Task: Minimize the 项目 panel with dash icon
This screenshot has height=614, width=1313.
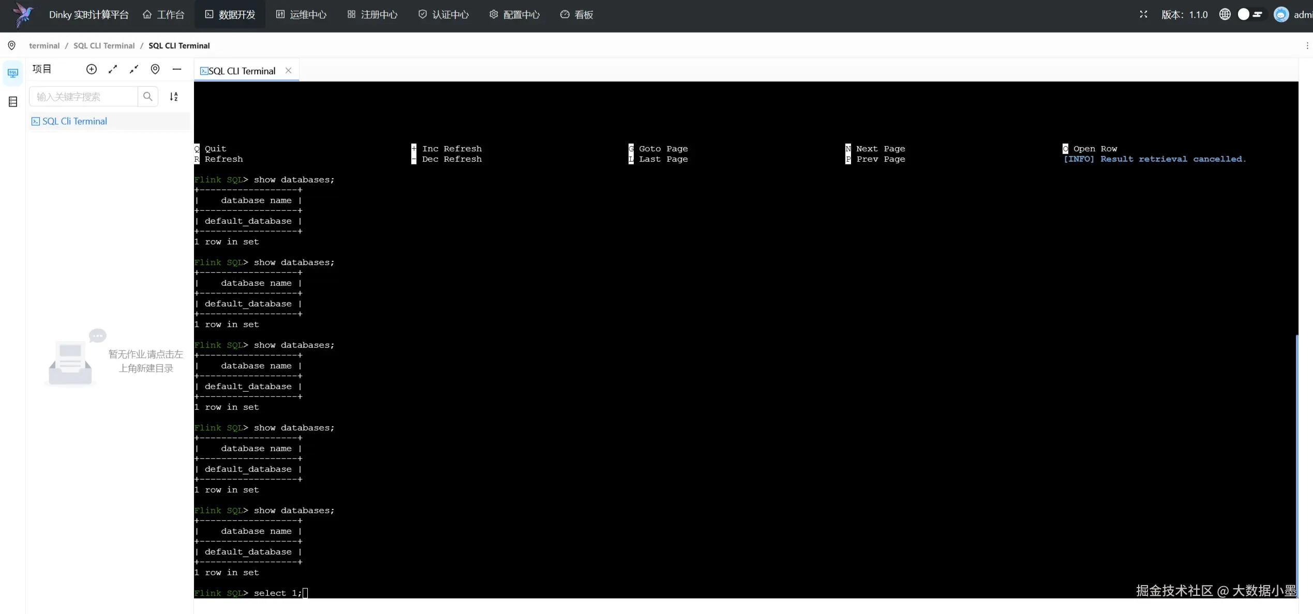Action: tap(177, 69)
